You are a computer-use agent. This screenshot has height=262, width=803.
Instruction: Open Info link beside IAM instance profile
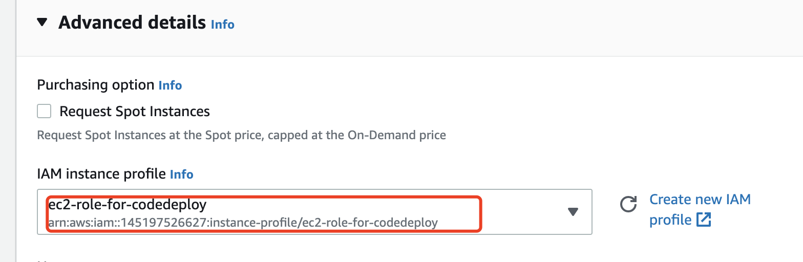tap(182, 174)
